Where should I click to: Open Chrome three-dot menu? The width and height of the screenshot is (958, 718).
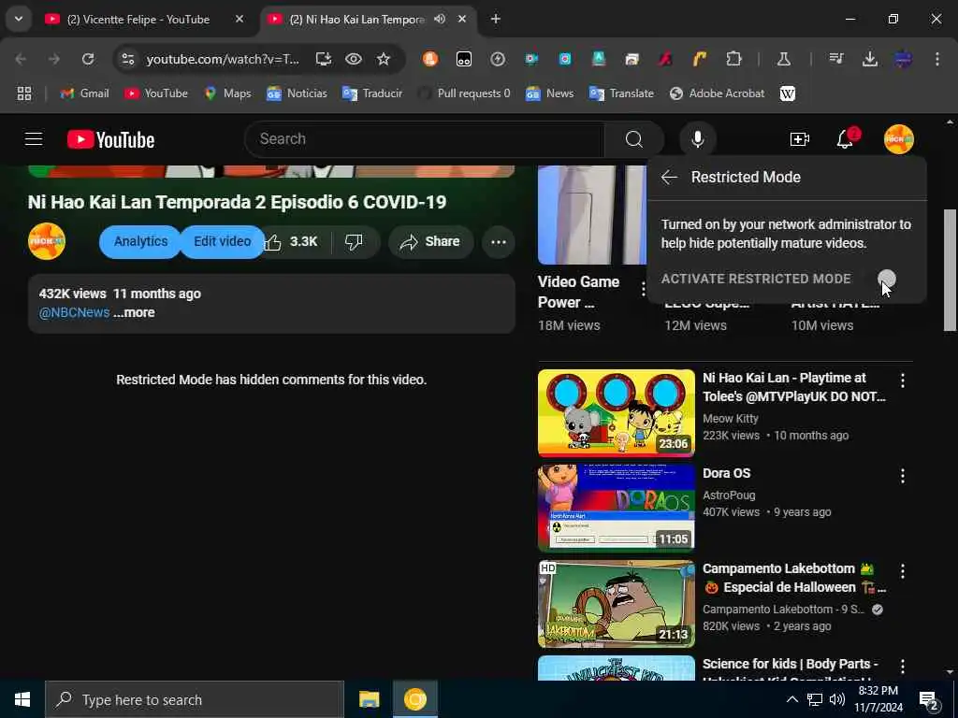[936, 59]
